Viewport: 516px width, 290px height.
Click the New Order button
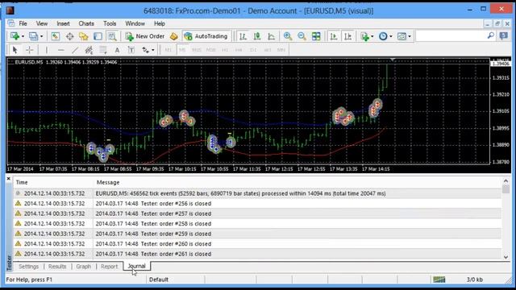coord(145,36)
